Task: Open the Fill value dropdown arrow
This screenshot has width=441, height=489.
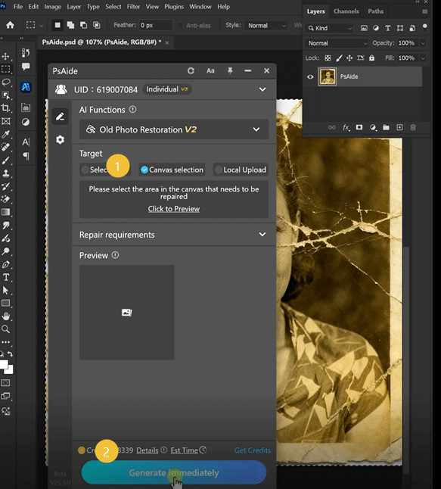Action: (423, 58)
